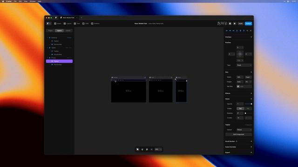Screen dimensions: 298x167
Task: Click the top position input field
Action: (x=240, y=47)
